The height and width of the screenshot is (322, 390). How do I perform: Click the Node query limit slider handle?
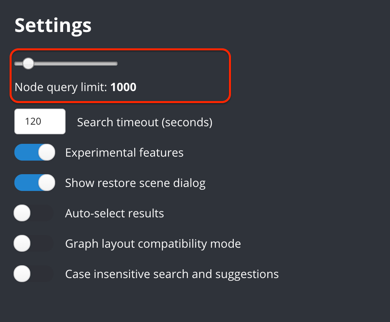pyautogui.click(x=28, y=64)
